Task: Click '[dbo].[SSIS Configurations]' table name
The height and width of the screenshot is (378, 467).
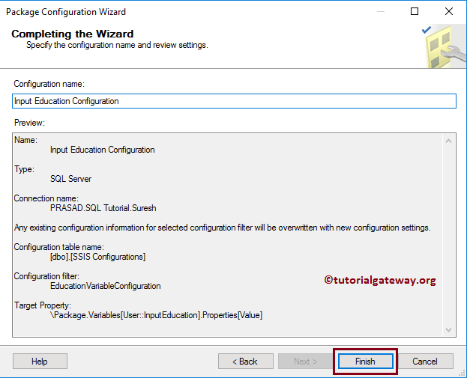Action: [x=97, y=257]
